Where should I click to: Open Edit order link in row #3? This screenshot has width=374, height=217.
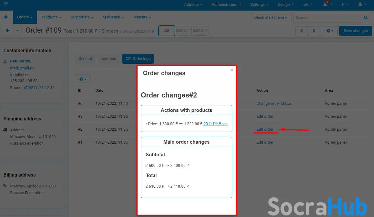(x=265, y=116)
